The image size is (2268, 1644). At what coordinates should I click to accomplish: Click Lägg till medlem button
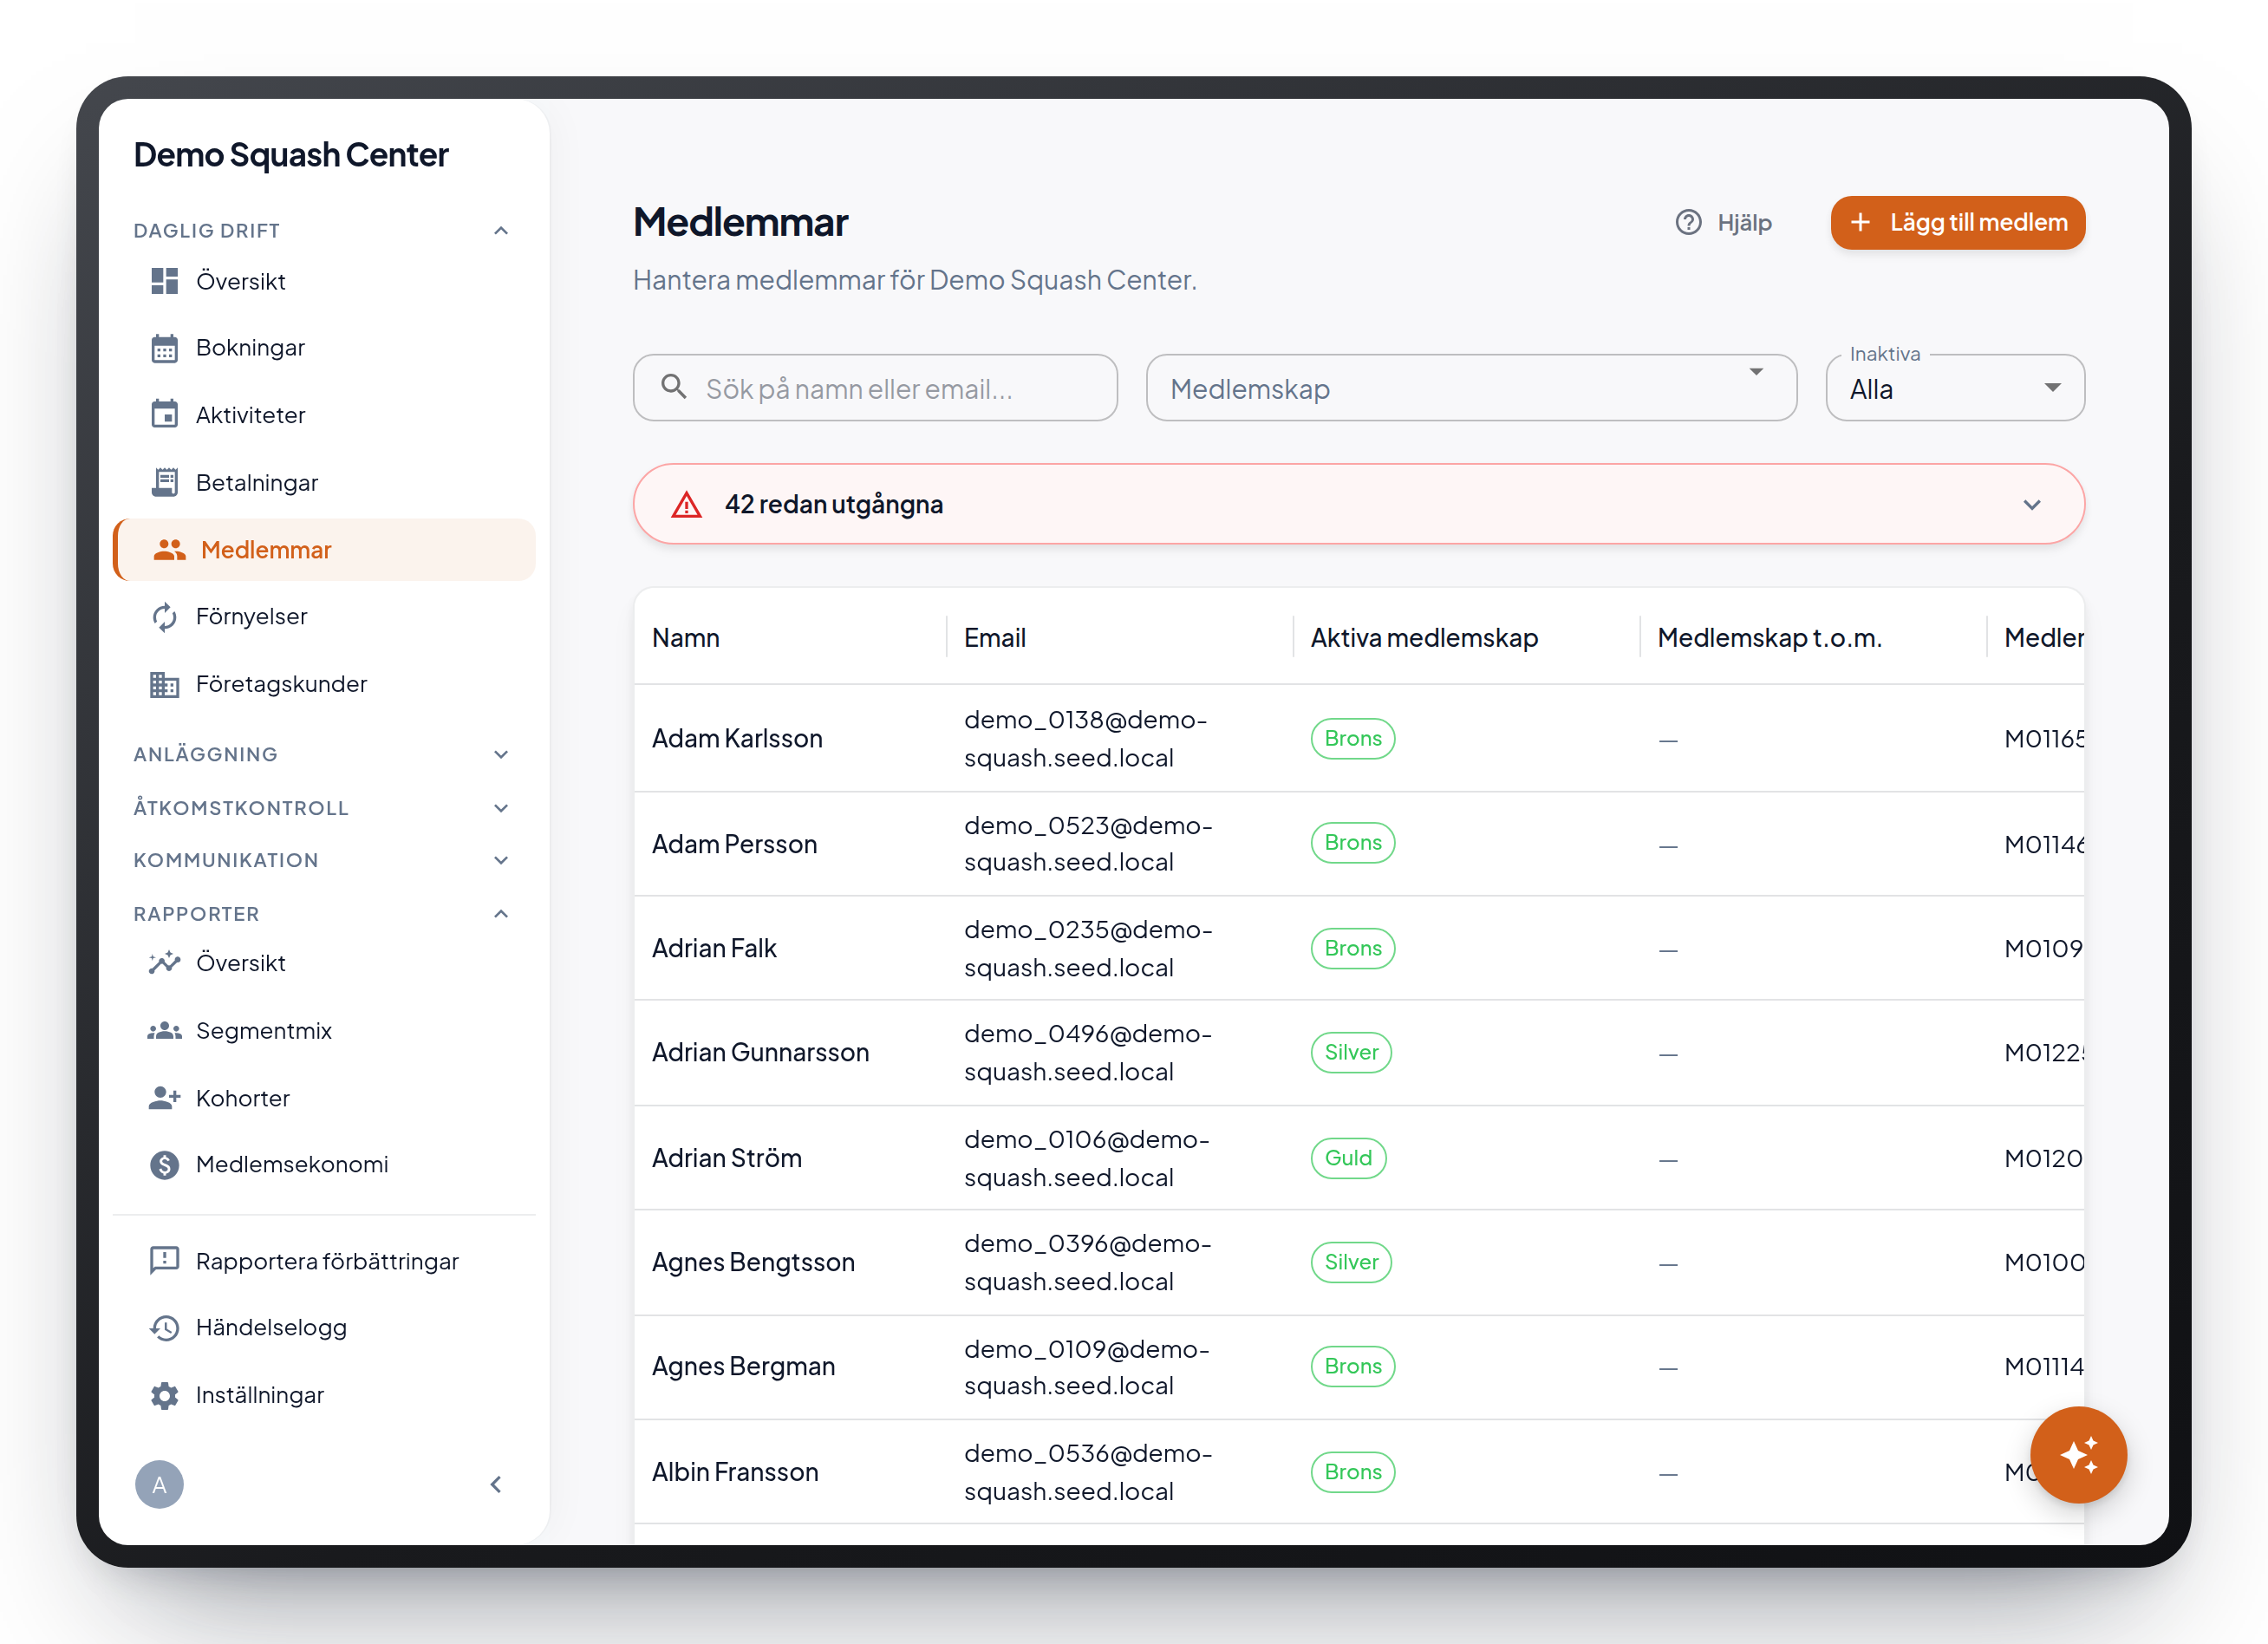pyautogui.click(x=1957, y=222)
